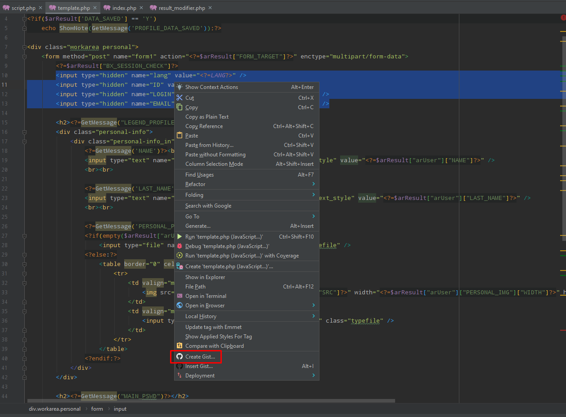The width and height of the screenshot is (566, 417).
Task: Select Create Gist... entry
Action: click(247, 357)
